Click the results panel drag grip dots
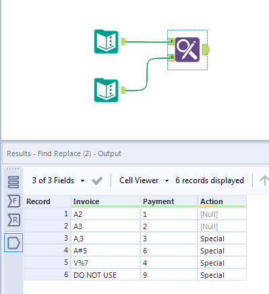Image resolution: width=269 pixels, height=294 pixels. point(13,169)
